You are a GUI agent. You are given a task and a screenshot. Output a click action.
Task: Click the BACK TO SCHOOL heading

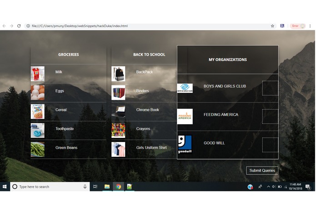[149, 54]
